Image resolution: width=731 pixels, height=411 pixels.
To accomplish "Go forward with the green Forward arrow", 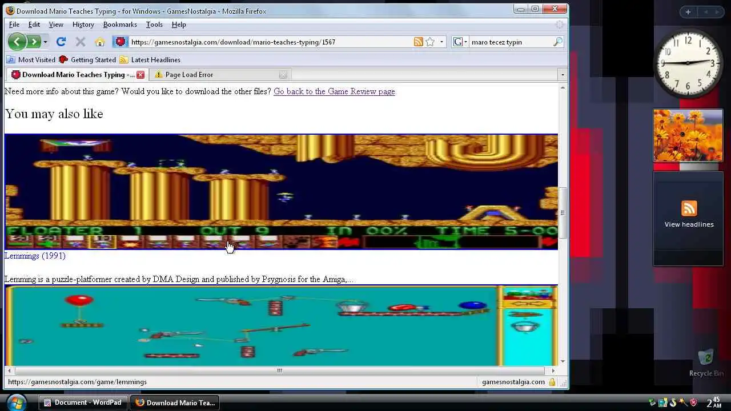I will click(33, 42).
